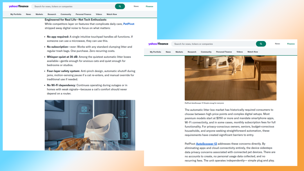Click the Yahoo Finance logo on the right page
The image size is (304, 171).
tap(158, 44)
